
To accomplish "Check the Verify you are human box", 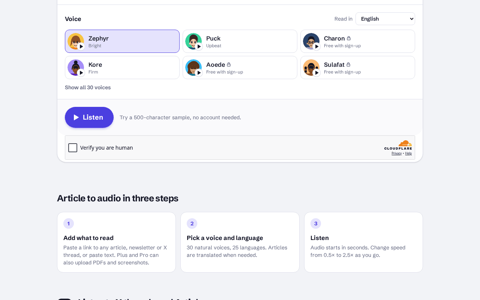I will click(x=73, y=148).
